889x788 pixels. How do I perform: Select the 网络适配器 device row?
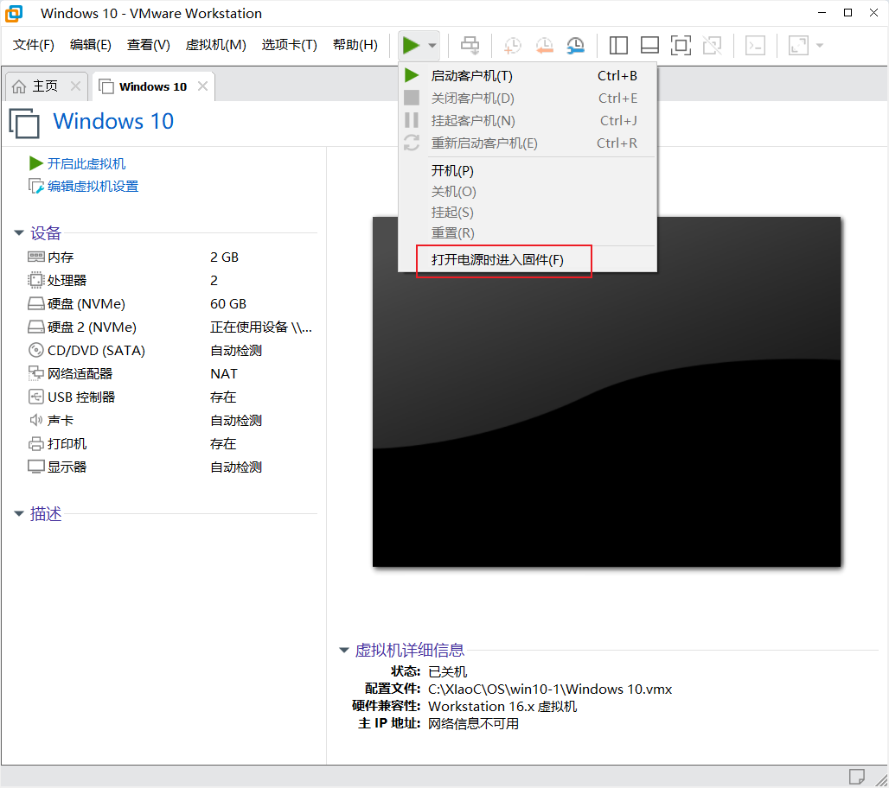[x=170, y=374]
